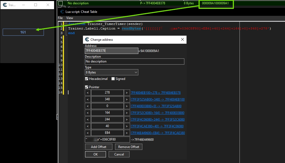This screenshot has width=285, height=163.
Task: Click the Add Offset button
Action: point(99,147)
